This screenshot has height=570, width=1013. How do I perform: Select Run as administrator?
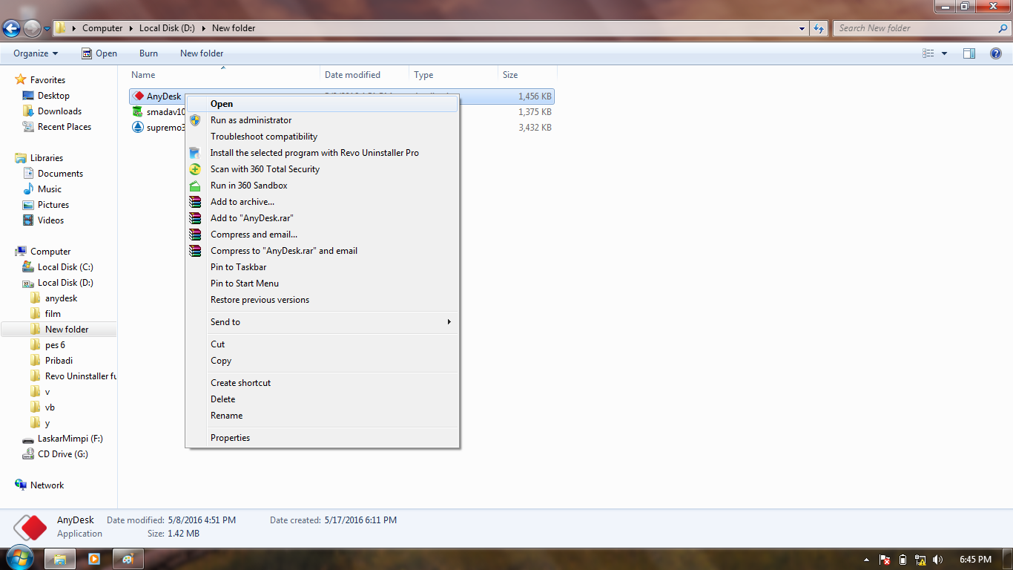coord(322,120)
